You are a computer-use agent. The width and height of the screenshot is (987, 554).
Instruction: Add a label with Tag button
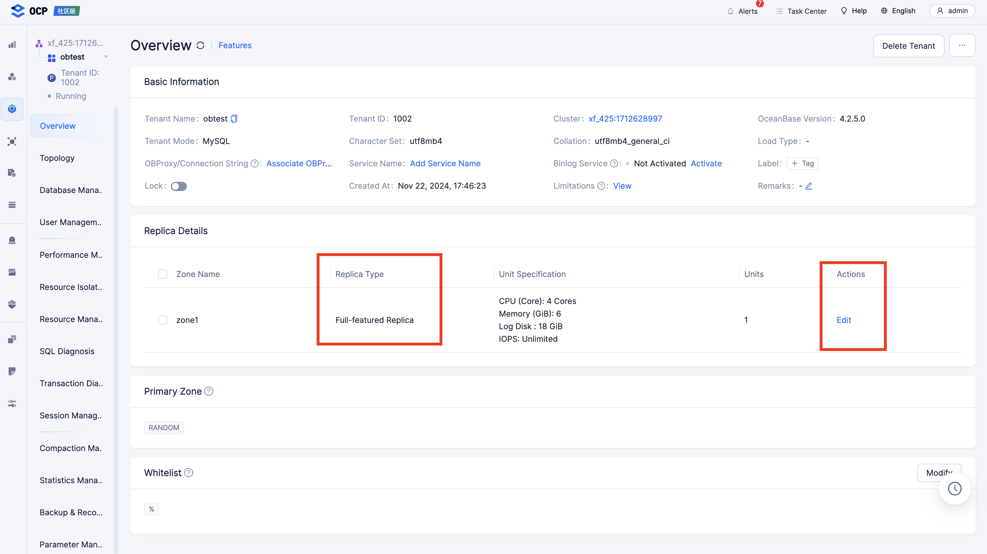pyautogui.click(x=802, y=164)
